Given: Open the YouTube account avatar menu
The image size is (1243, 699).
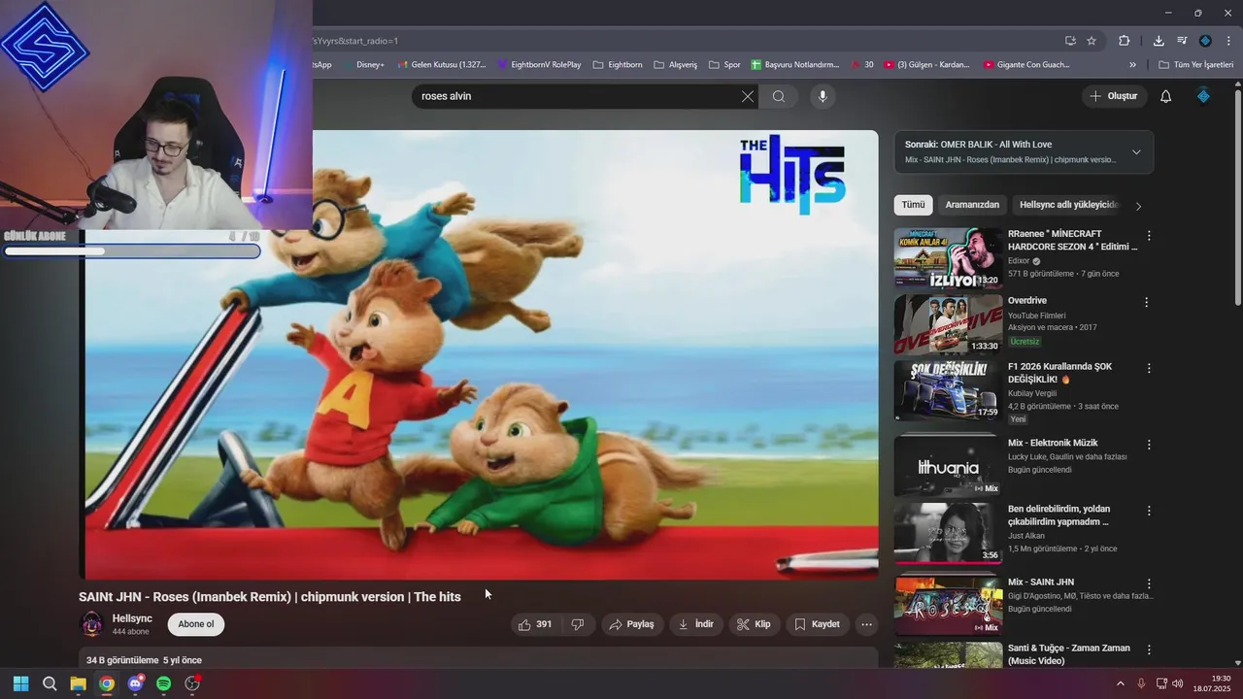Looking at the screenshot, I should 1203,96.
